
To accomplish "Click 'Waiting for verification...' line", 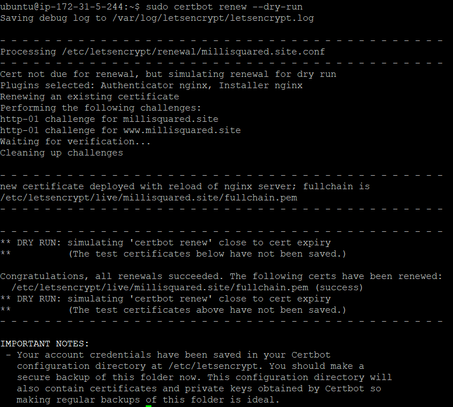I will point(75,141).
